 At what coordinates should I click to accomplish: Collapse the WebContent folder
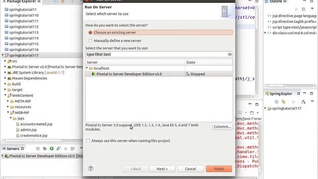pyautogui.click(x=5, y=95)
